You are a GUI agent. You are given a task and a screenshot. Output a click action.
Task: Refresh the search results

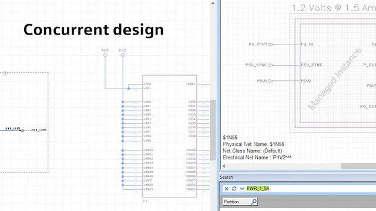tap(234, 189)
